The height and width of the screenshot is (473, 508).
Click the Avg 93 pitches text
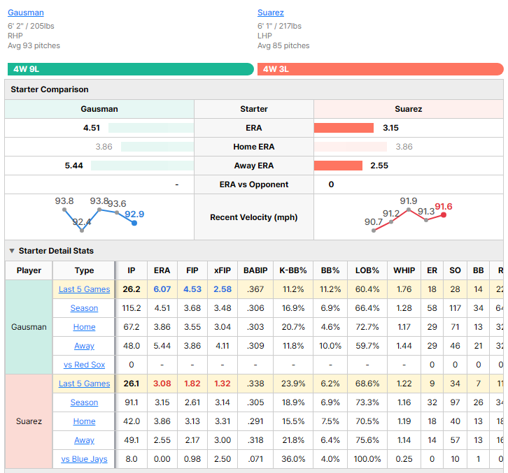34,45
